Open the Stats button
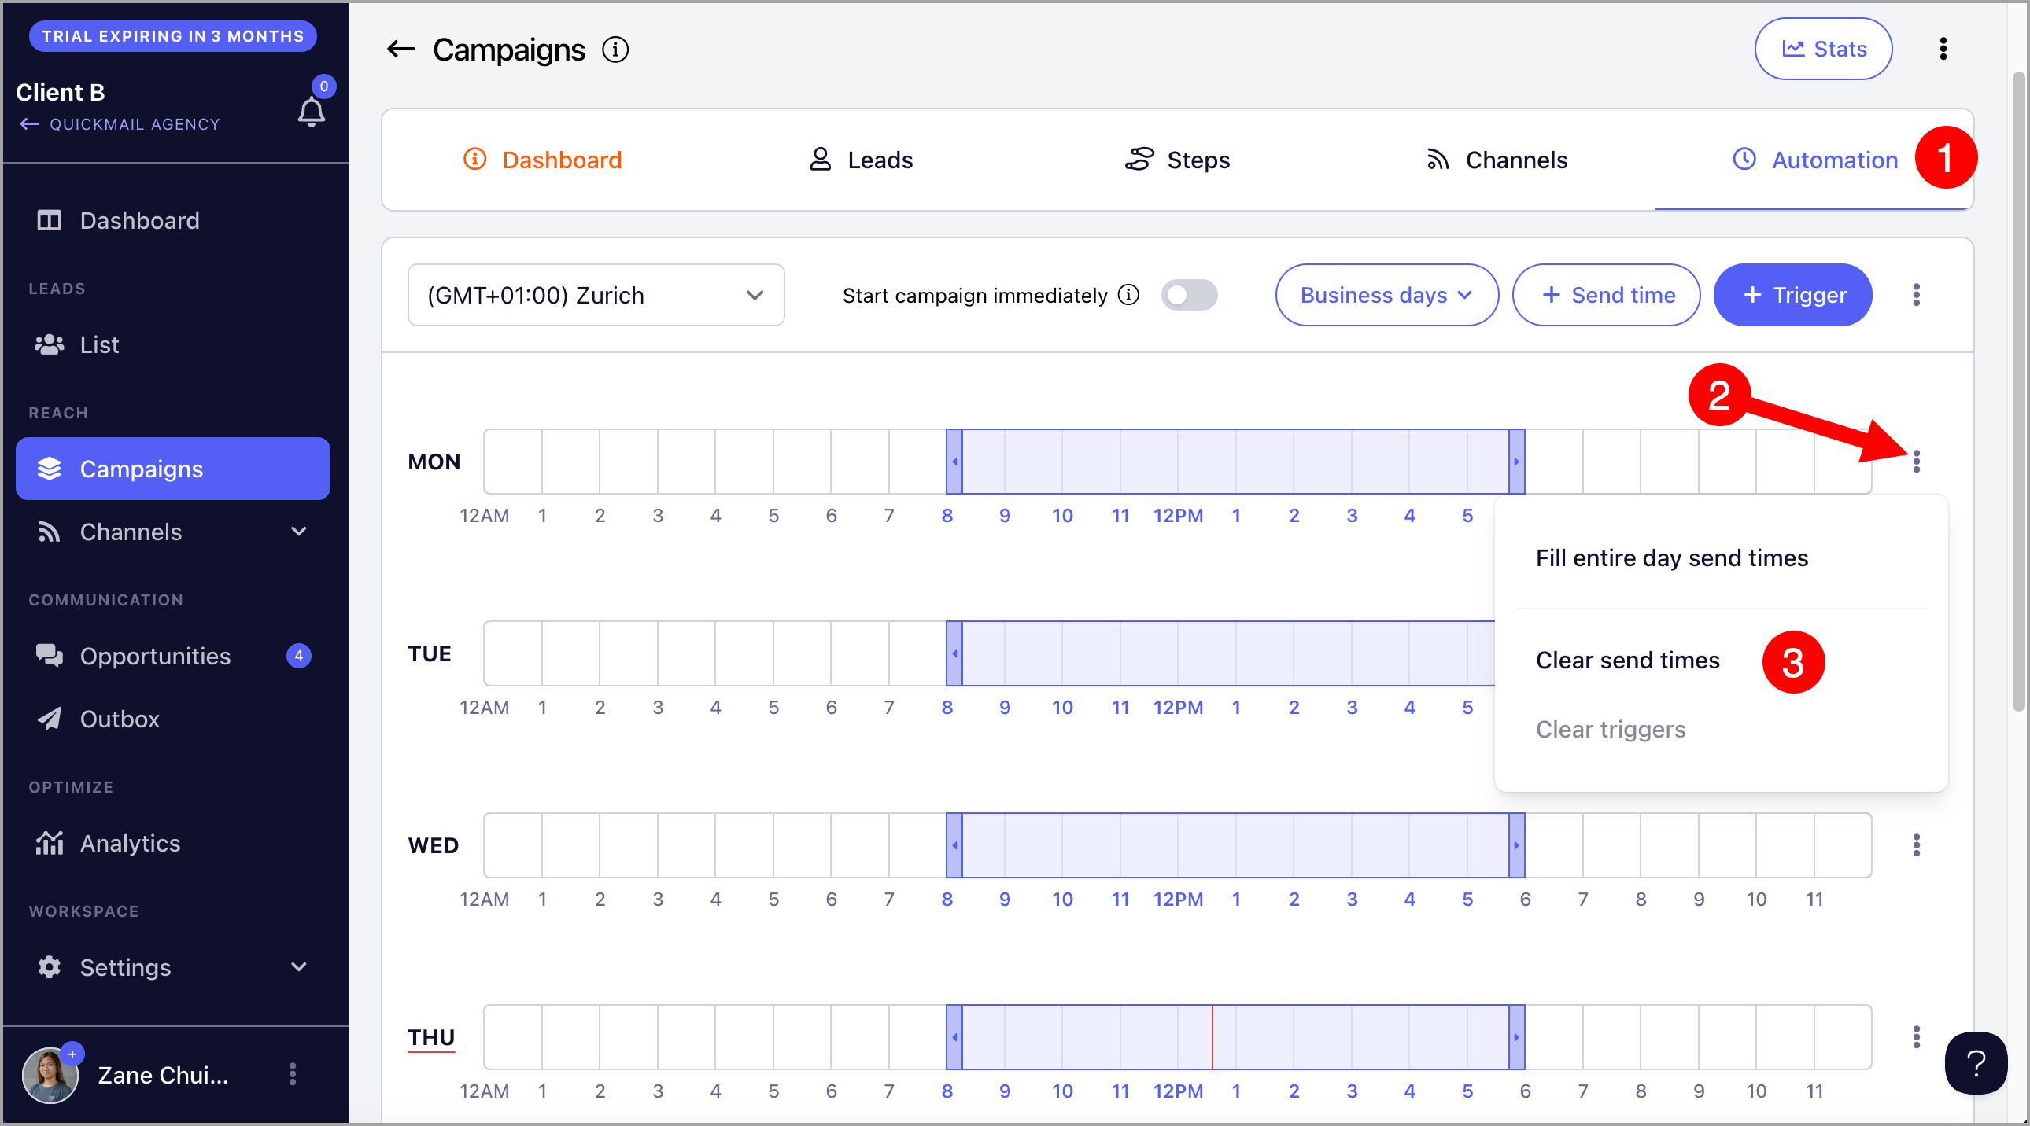The width and height of the screenshot is (2030, 1126). pyautogui.click(x=1824, y=49)
